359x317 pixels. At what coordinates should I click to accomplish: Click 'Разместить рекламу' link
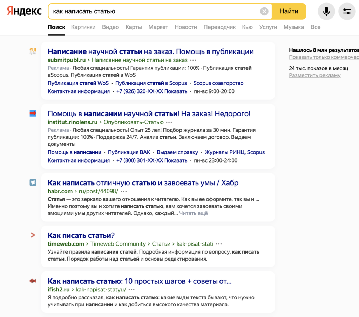tap(314, 75)
